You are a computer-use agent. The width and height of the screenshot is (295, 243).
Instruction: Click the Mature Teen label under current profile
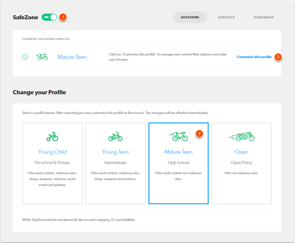click(72, 57)
